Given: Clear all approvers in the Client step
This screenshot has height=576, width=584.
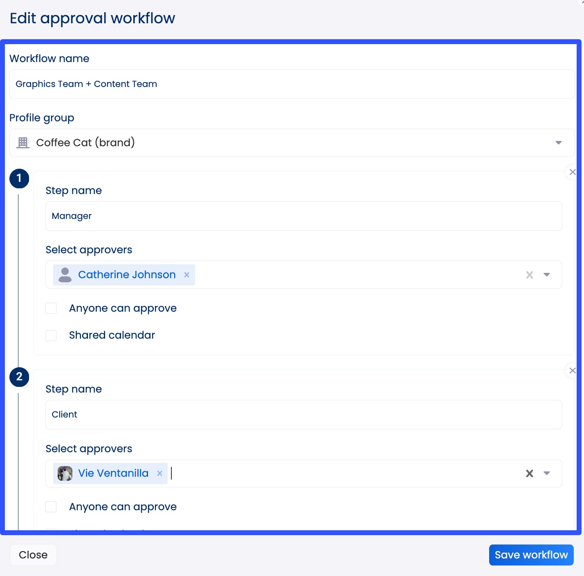Looking at the screenshot, I should [529, 473].
